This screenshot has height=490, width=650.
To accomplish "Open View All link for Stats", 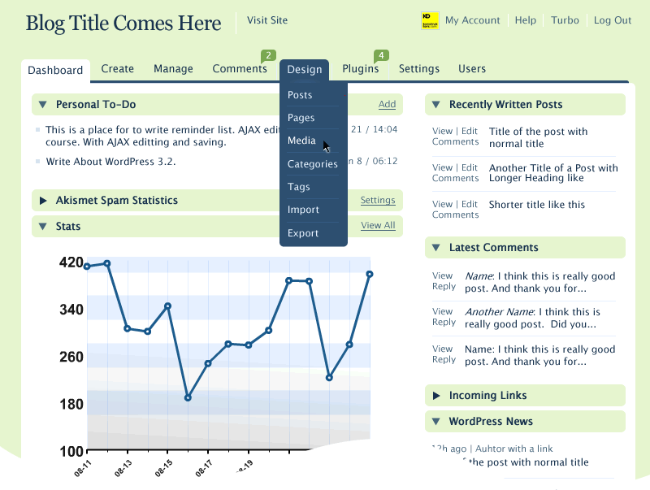I will (x=378, y=225).
